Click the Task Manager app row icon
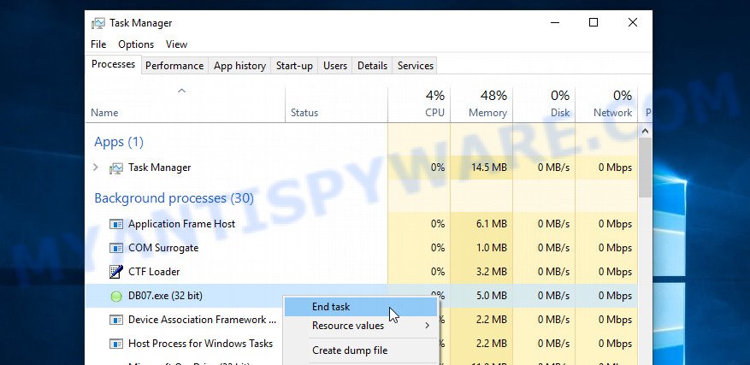This screenshot has height=365, width=750. coord(116,168)
